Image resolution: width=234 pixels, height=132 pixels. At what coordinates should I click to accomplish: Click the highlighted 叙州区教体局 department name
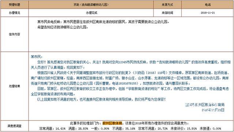coord(112,123)
